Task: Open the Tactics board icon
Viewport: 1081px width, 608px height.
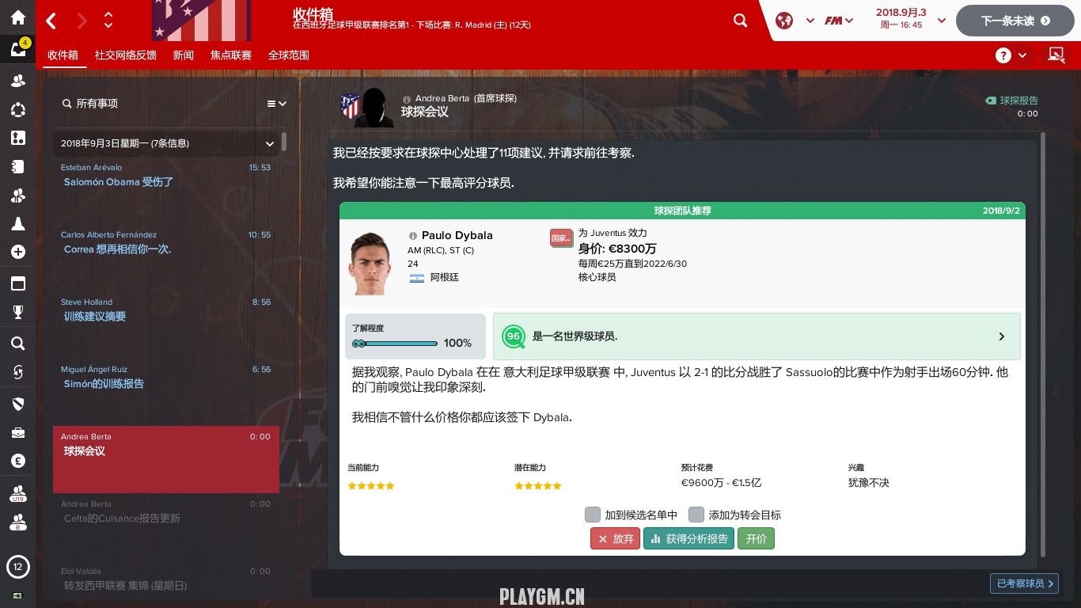Action: [17, 138]
